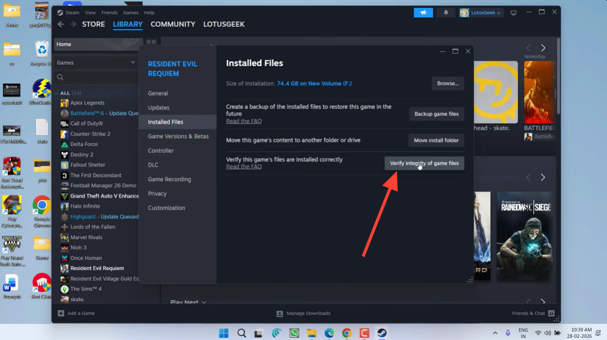Open the Games filter dropdown
The image size is (607, 340).
click(96, 63)
